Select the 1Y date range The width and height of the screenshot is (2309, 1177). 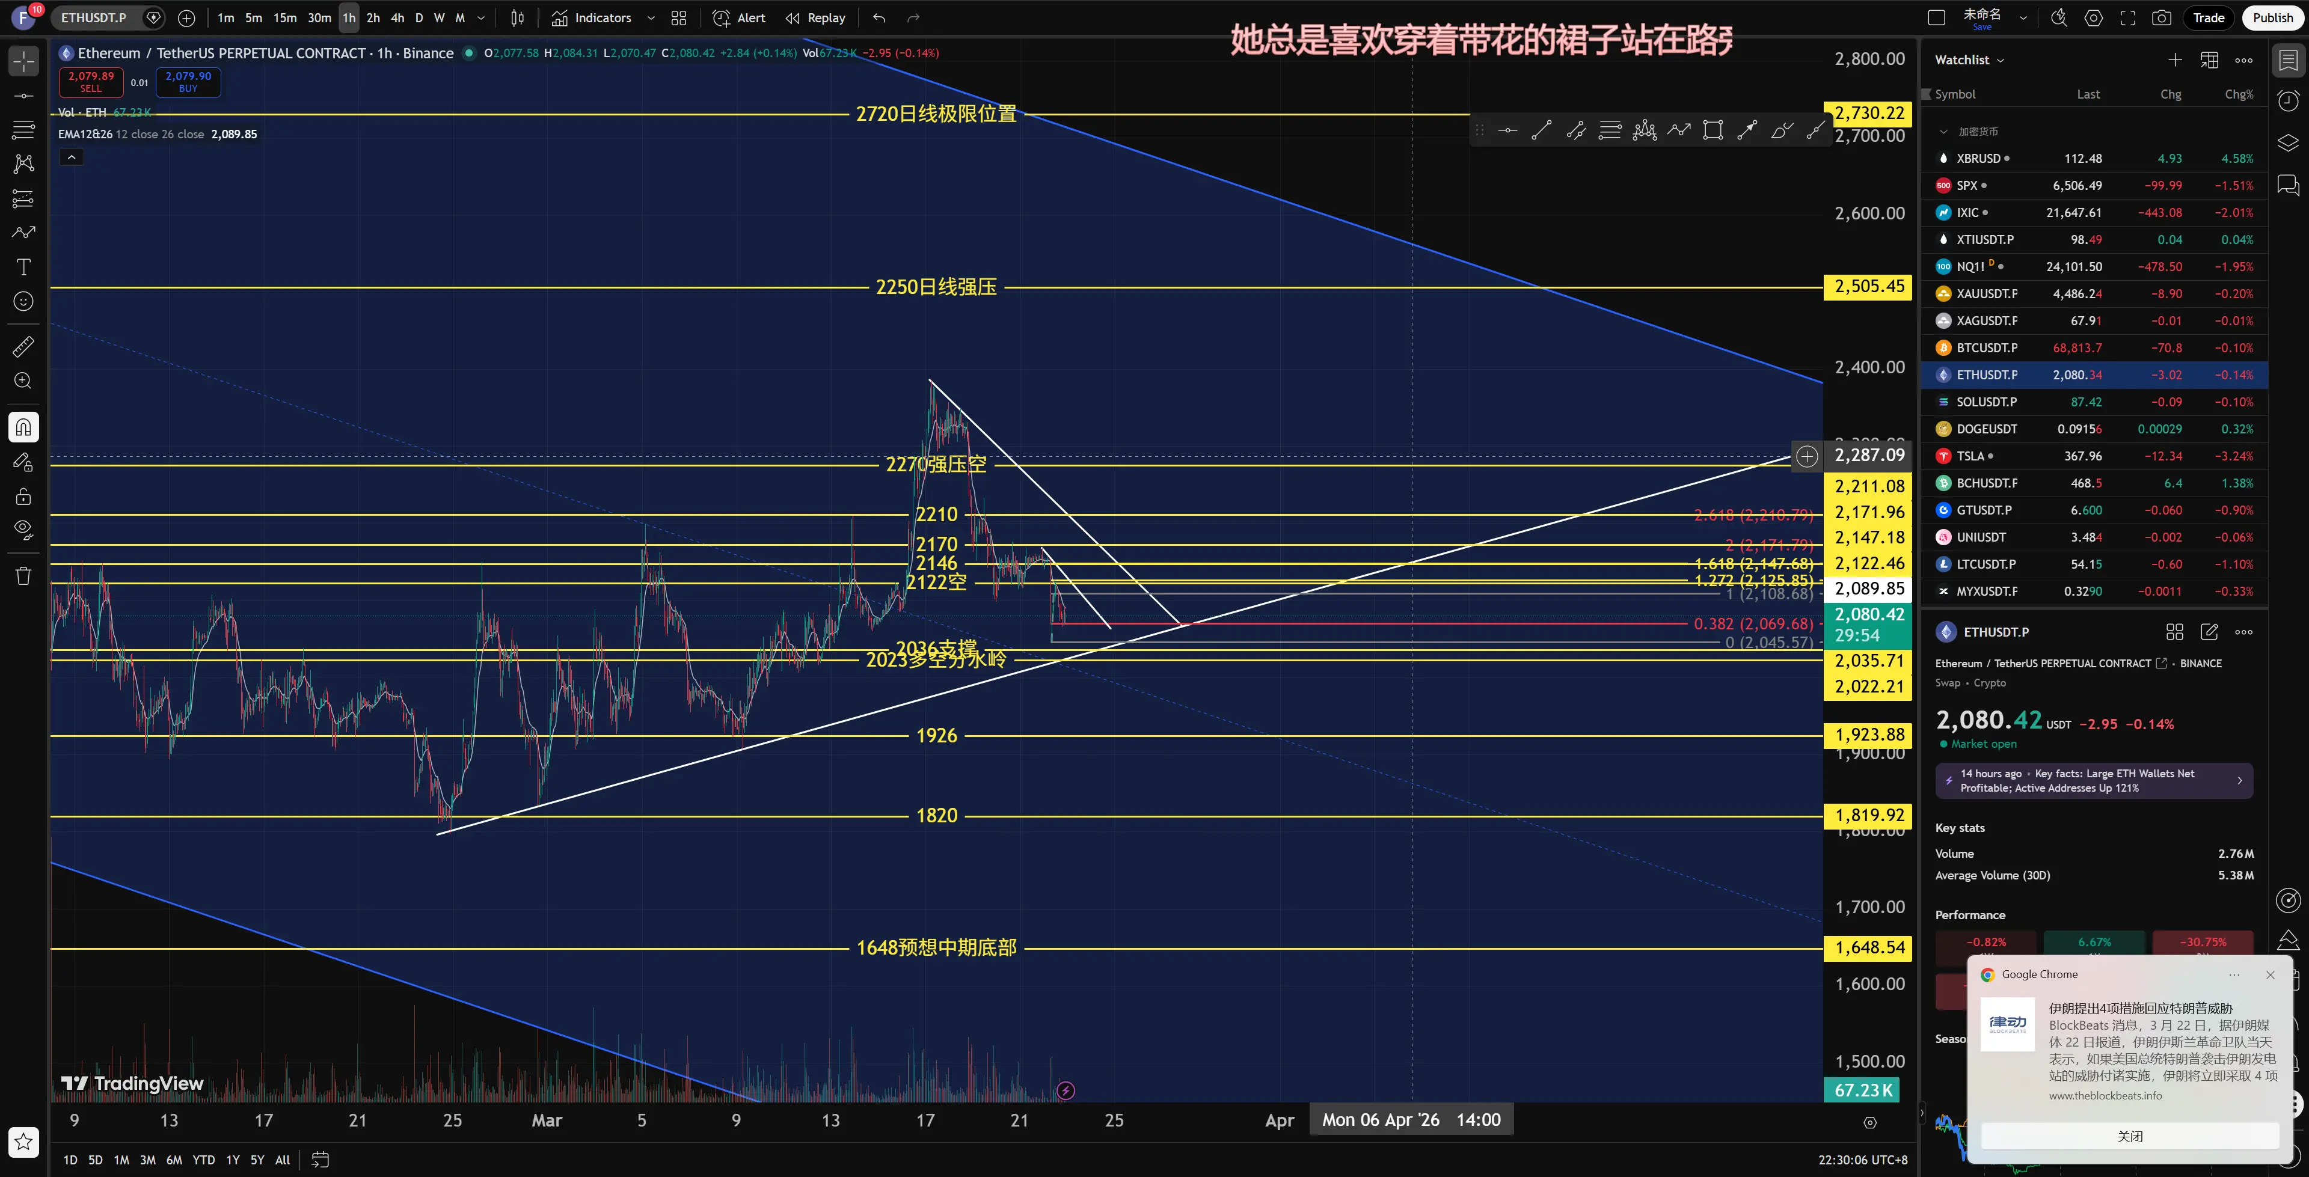pyautogui.click(x=232, y=1160)
